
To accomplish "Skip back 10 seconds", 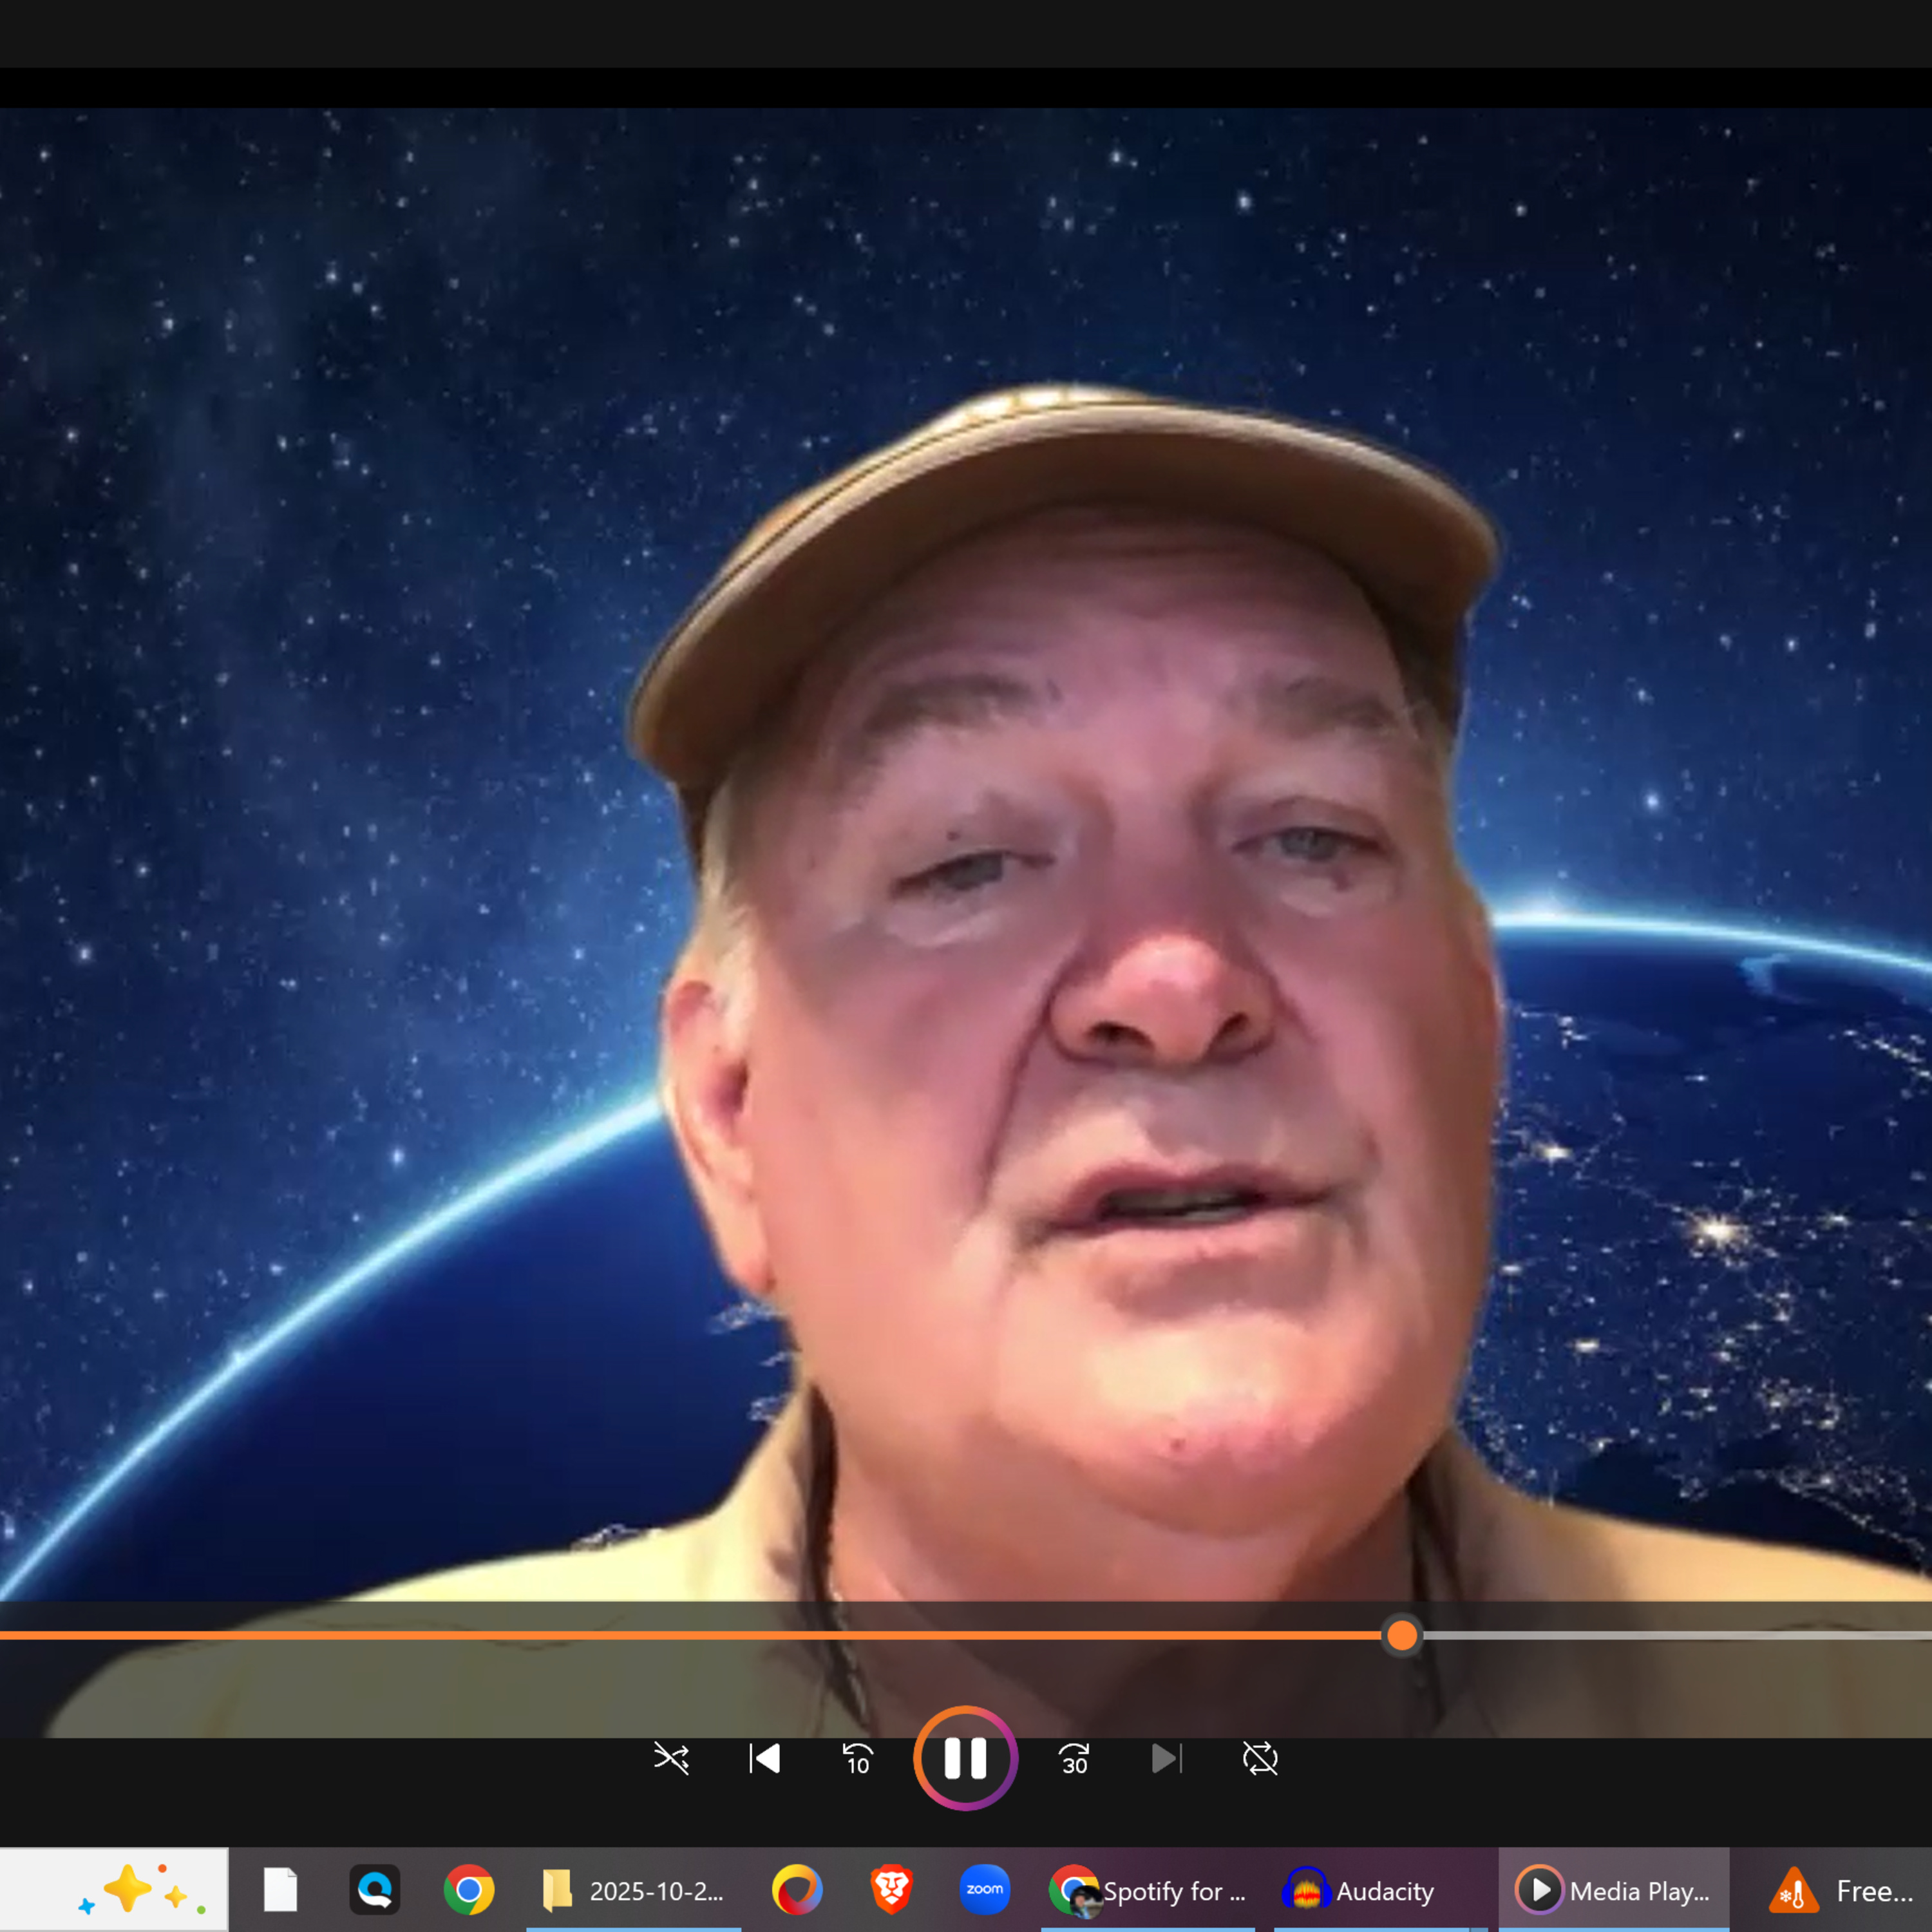I will coord(856,1760).
